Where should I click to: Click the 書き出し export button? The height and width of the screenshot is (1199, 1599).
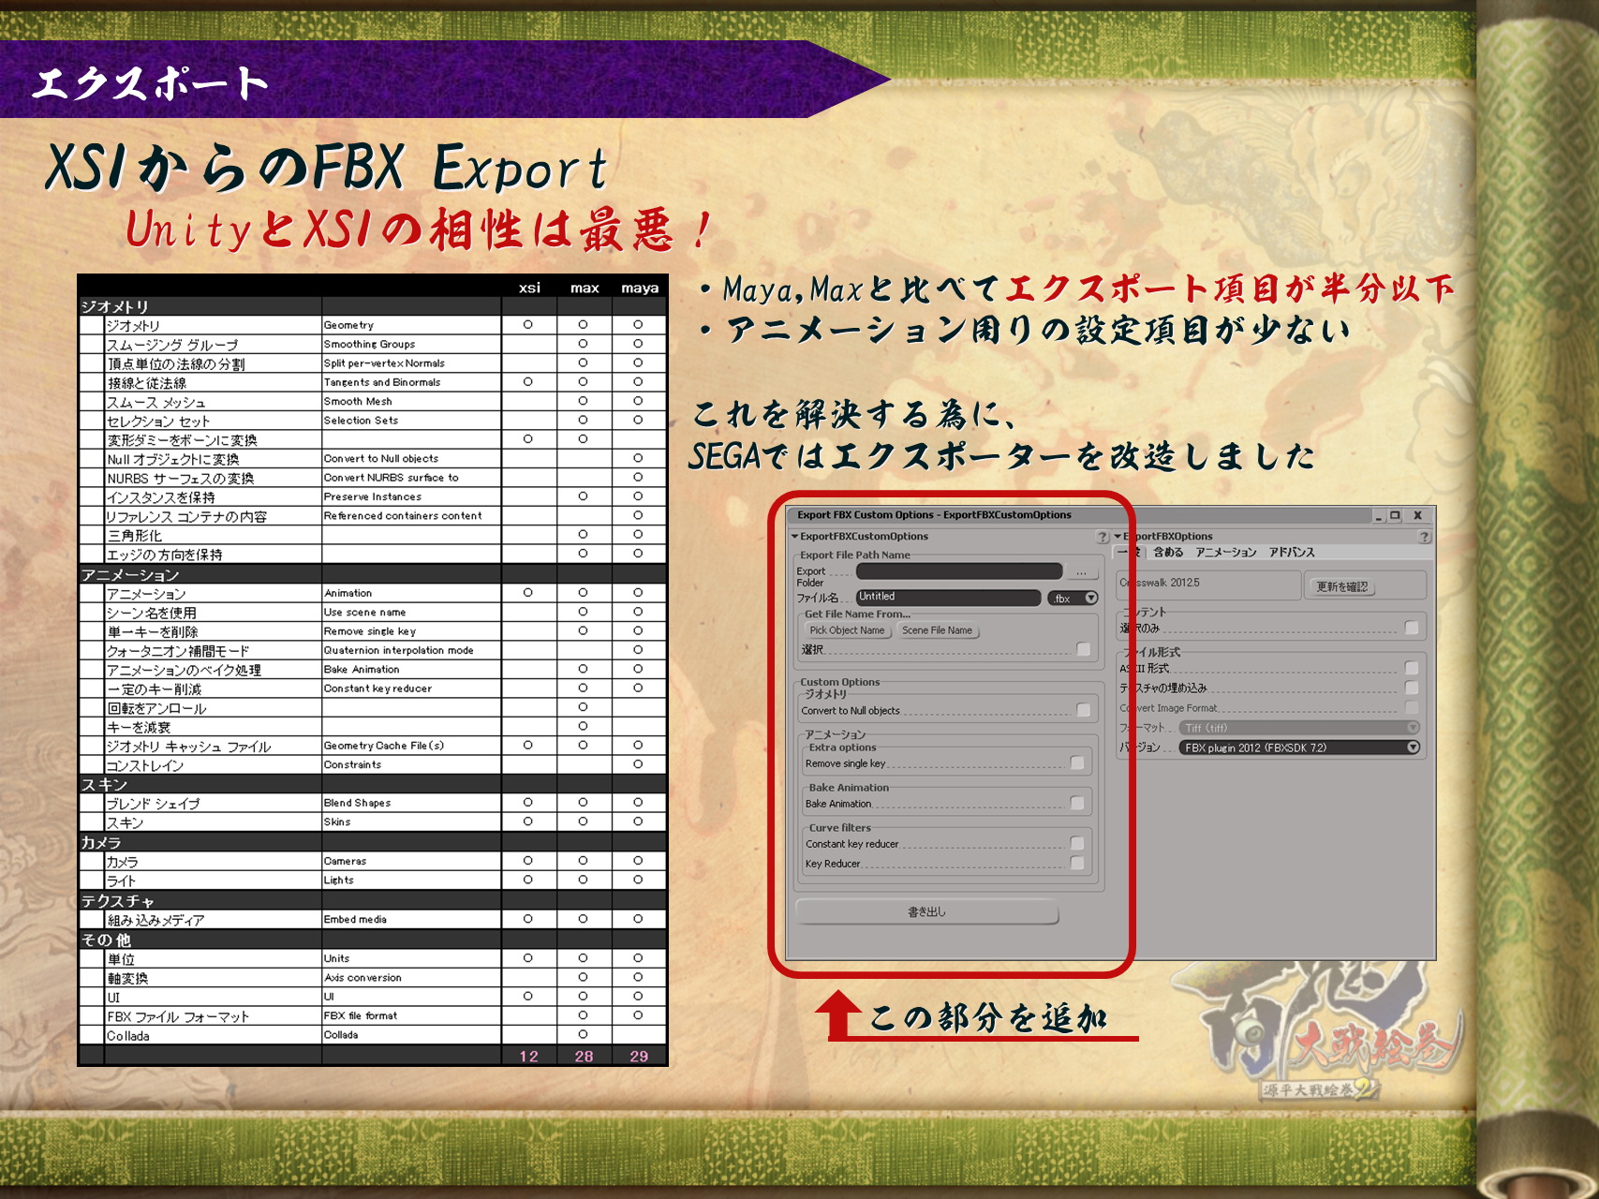click(x=926, y=911)
